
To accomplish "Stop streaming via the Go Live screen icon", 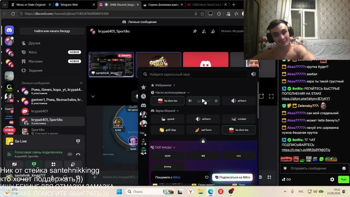I will click(78, 141).
